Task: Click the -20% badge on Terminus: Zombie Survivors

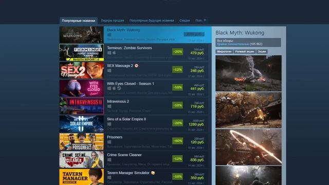Action: coord(177,51)
